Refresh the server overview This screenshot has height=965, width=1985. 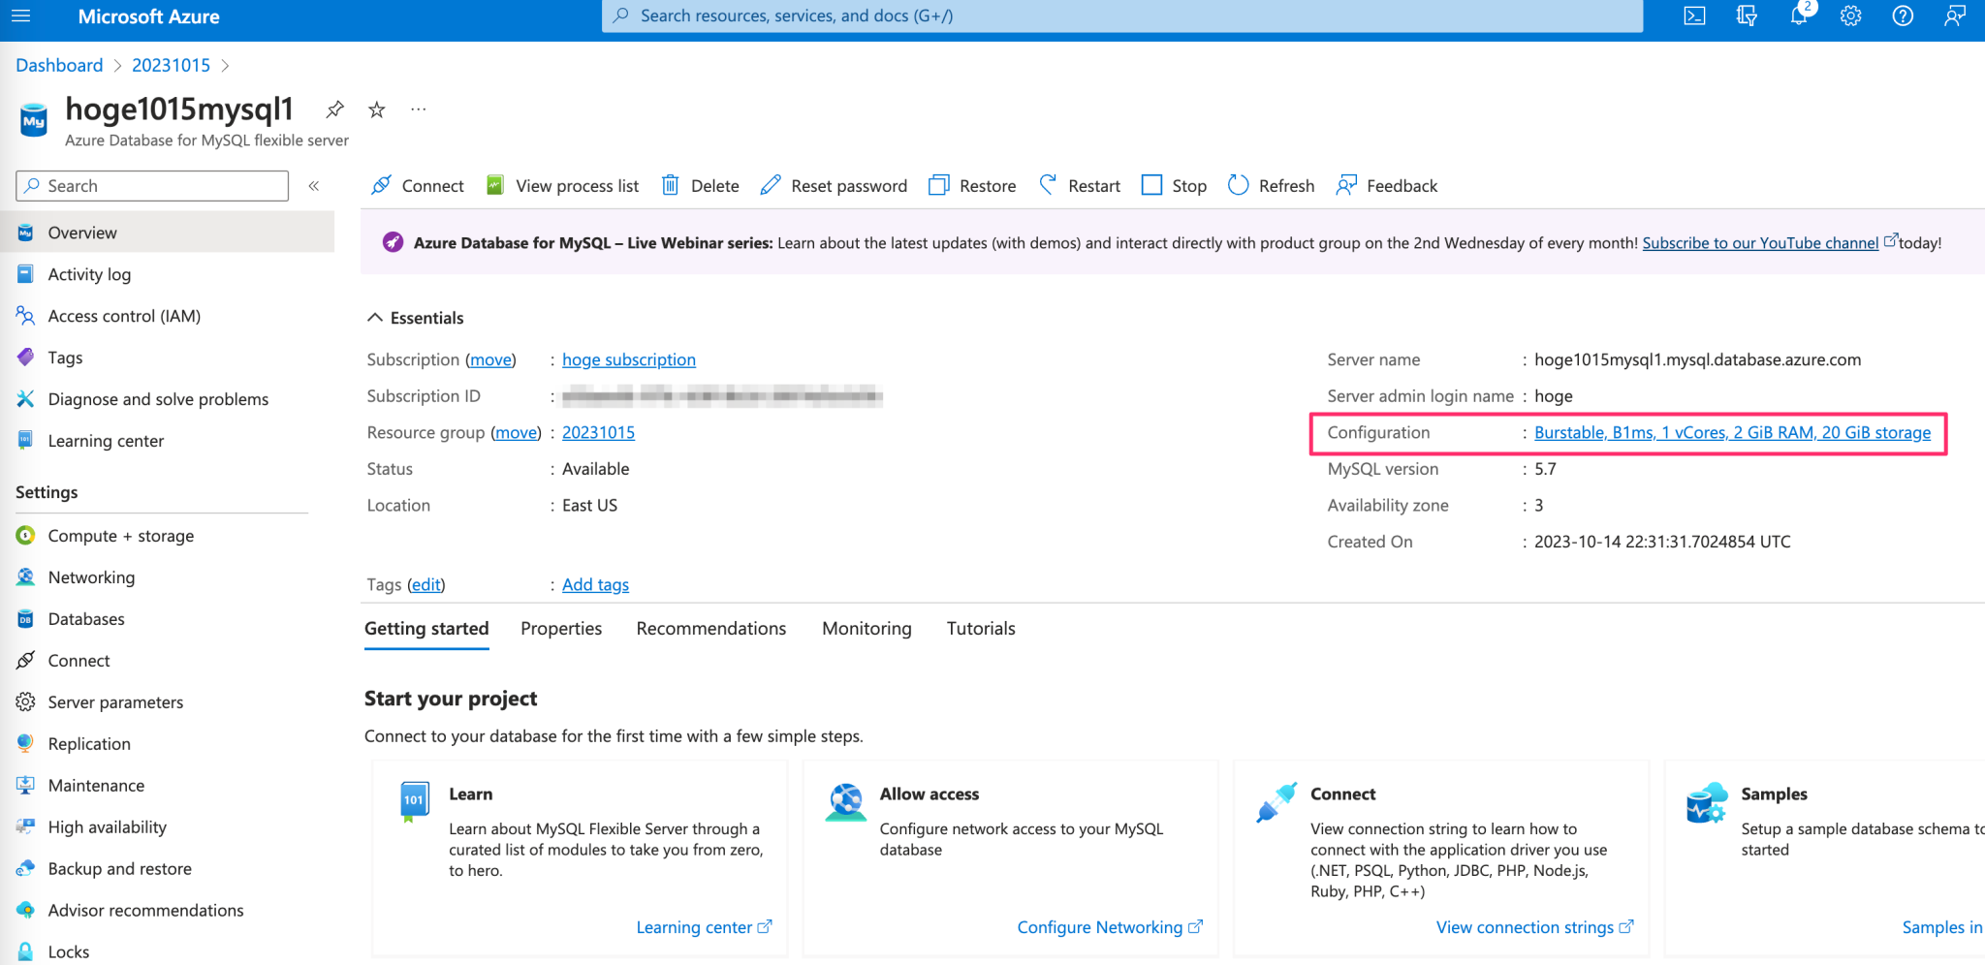tap(1271, 185)
